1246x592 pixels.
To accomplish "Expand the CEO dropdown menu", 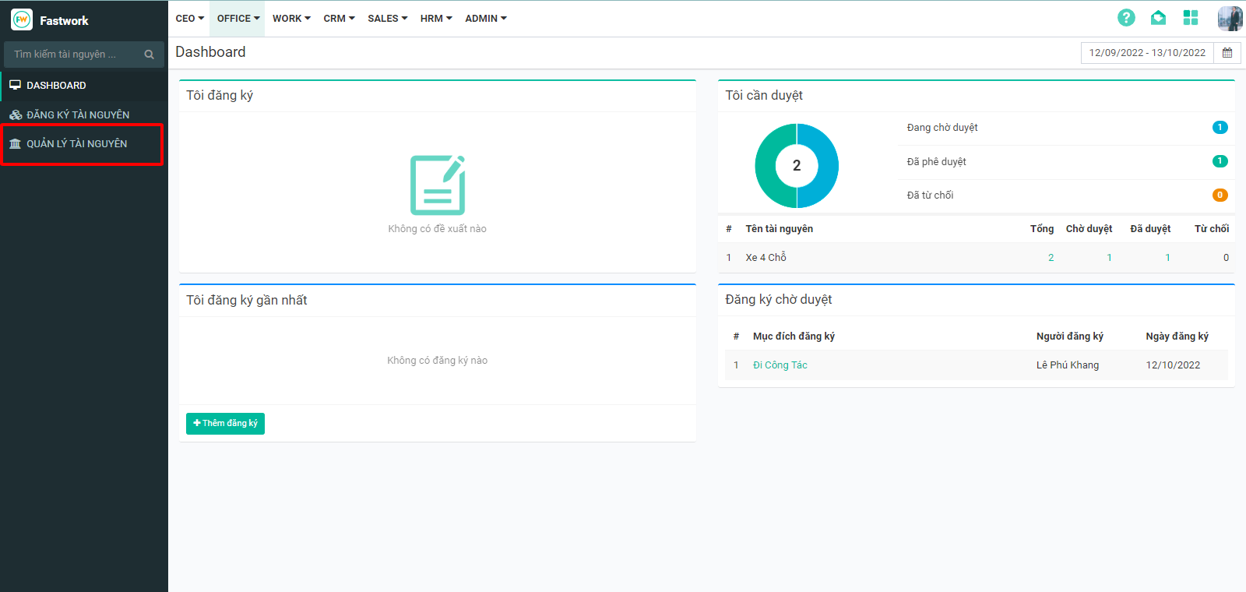I will (x=189, y=19).
